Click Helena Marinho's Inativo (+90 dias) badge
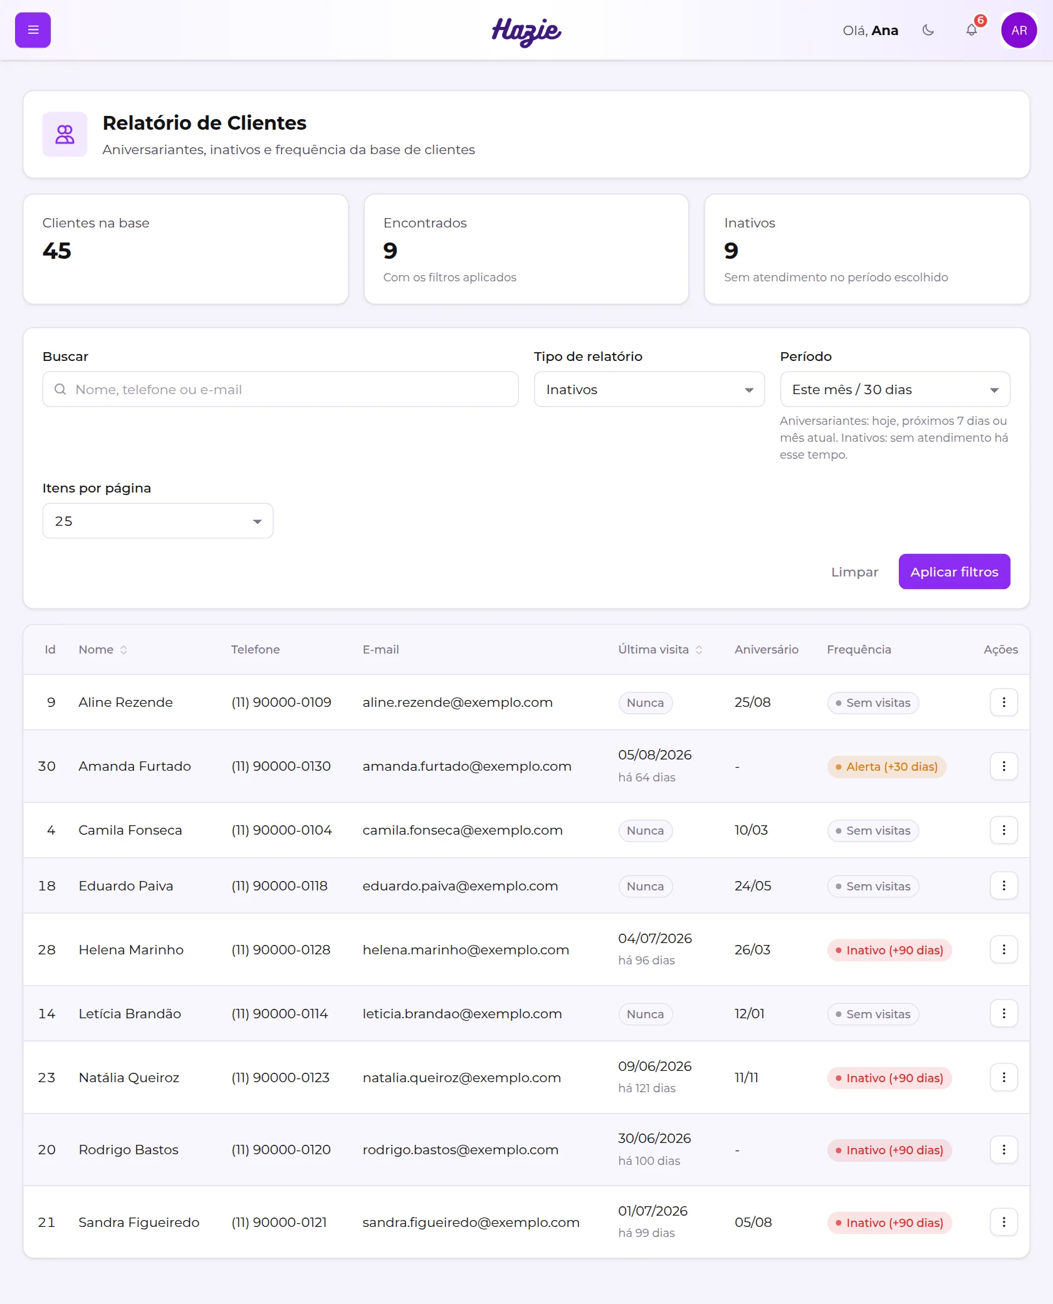 [889, 950]
